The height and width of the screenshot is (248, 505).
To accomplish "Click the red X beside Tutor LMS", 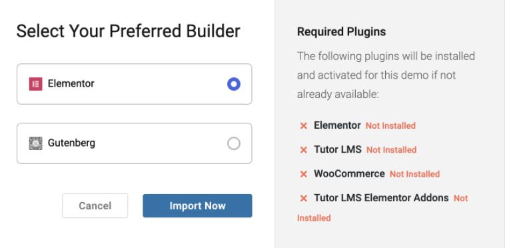I will [x=303, y=150].
